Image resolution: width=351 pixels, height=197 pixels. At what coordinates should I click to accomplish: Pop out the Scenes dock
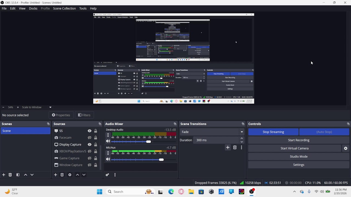(x=48, y=124)
